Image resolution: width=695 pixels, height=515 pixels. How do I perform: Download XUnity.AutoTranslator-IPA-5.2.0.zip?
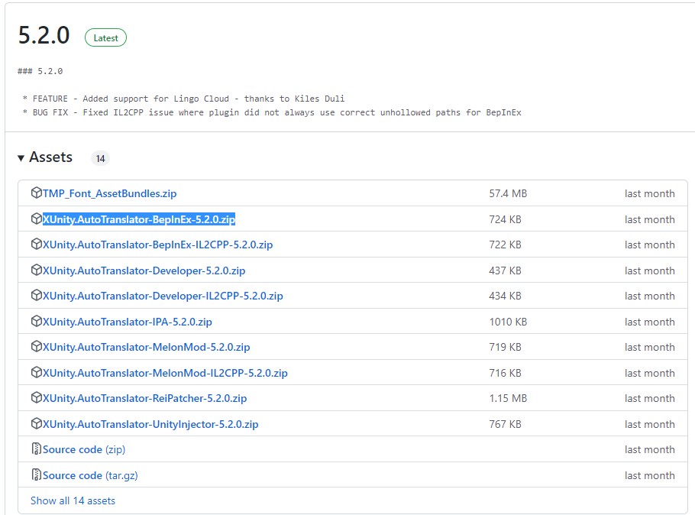pyautogui.click(x=128, y=322)
